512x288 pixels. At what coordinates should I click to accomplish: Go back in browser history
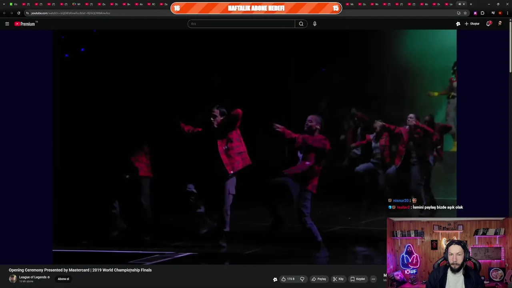click(x=4, y=13)
